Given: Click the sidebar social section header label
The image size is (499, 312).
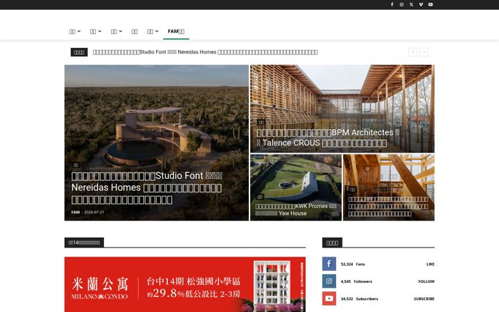Looking at the screenshot, I should (x=332, y=243).
